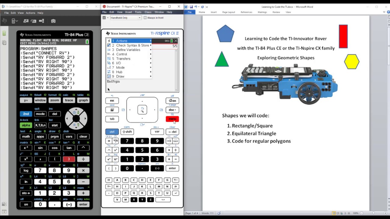
Task: Click the small calculator icon in SmartView left sidebar
Action: pos(4,33)
